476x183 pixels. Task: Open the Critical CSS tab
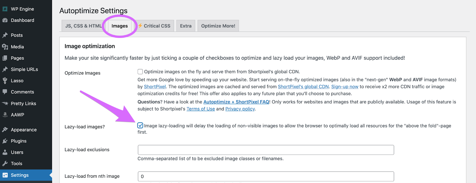154,26
